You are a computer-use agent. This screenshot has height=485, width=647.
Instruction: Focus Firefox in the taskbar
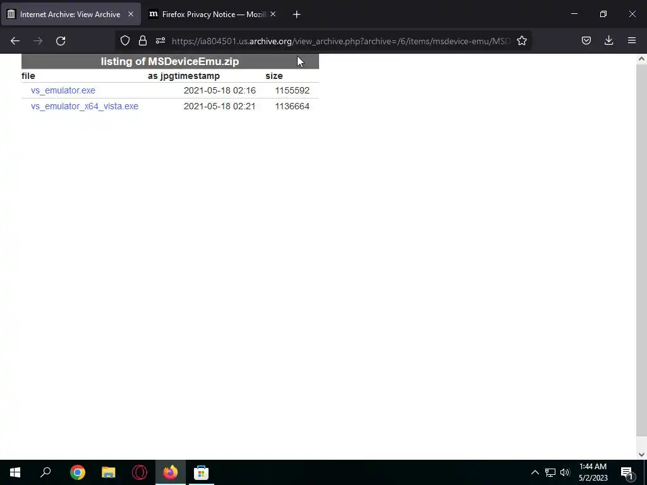coord(171,472)
